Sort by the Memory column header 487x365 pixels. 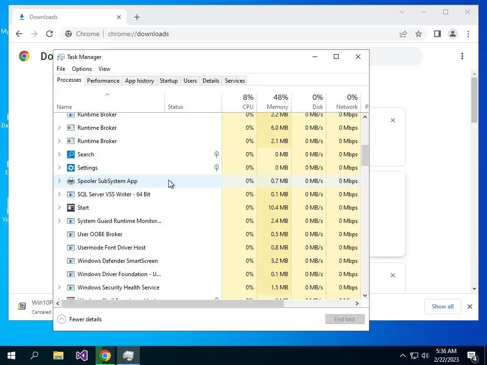(x=274, y=103)
